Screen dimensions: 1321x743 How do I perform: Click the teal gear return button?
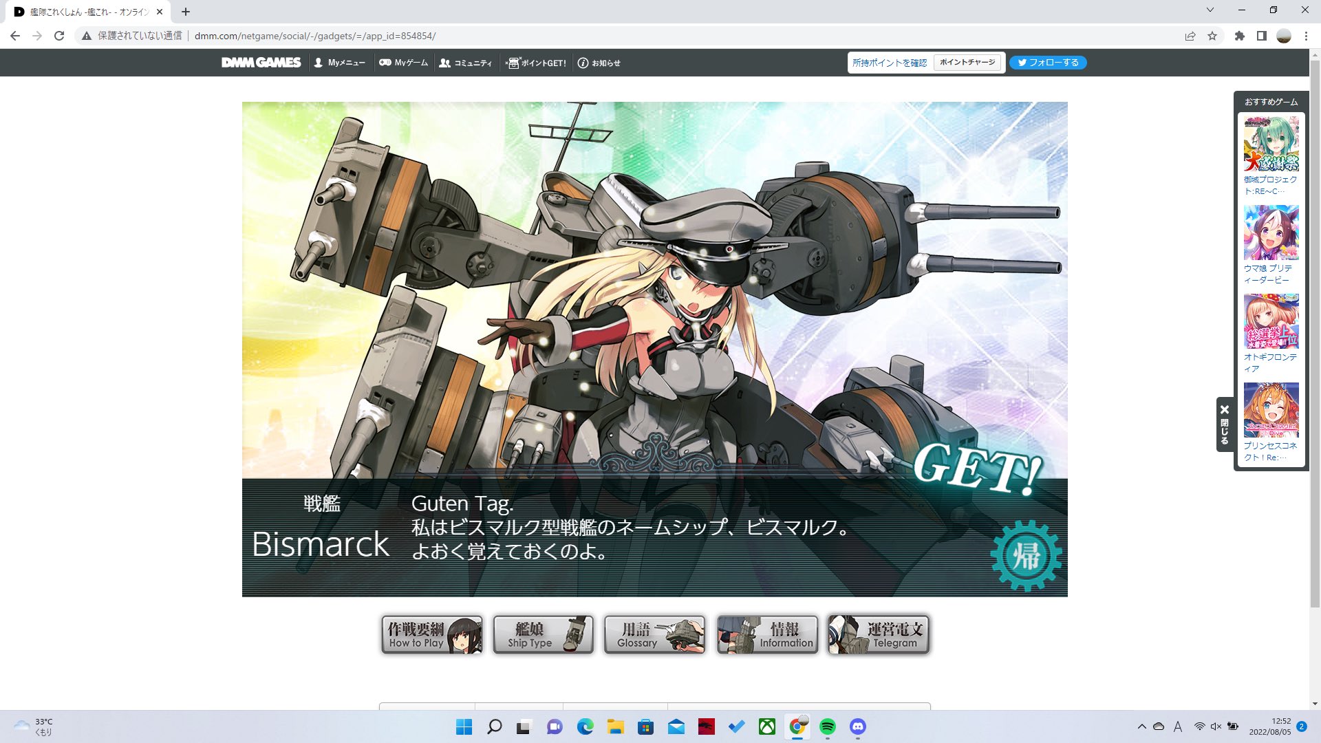coord(1026,555)
